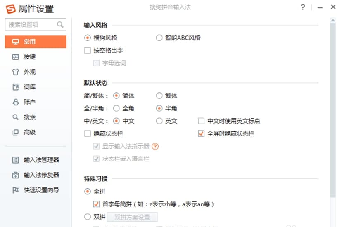The width and height of the screenshot is (337, 227).
Task: Click the keyboard icon beside 按键
Action: coord(15,57)
